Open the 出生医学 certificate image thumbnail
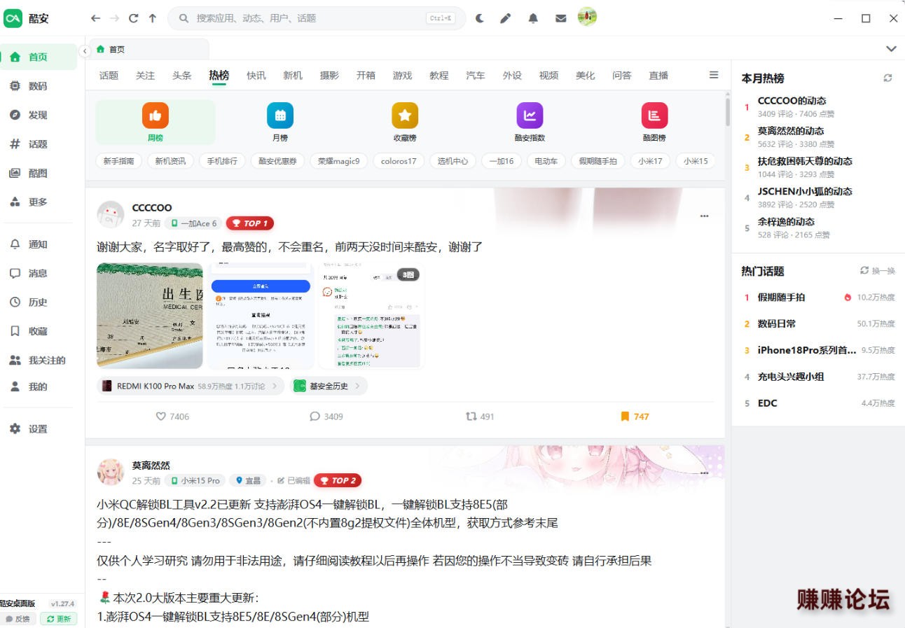This screenshot has width=905, height=628. coord(150,316)
